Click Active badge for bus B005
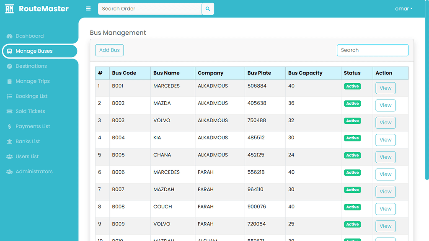Screen dimensions: 429x241 [x=352, y=155]
